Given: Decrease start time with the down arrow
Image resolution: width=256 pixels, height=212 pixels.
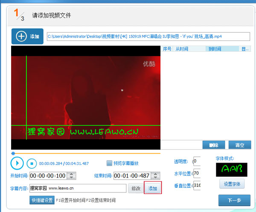Looking at the screenshot, I should 72,178.
